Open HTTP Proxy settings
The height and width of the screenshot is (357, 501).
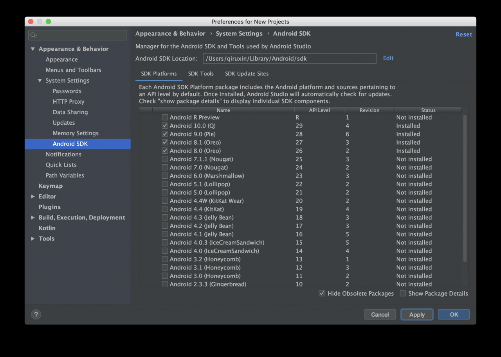(68, 102)
